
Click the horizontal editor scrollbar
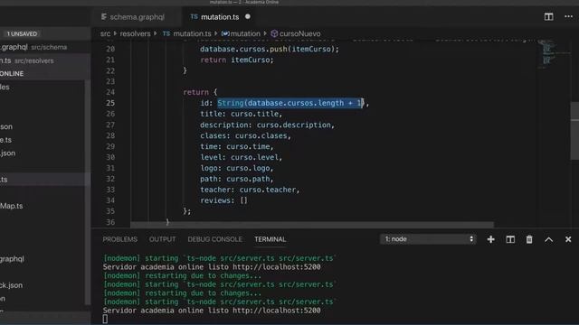pos(312,224)
